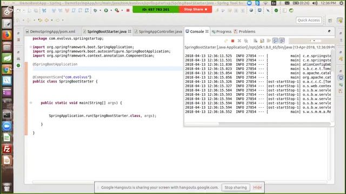346x194 pixels.
Task: Open the Spring Tool Suite leaf icon in dock
Action: tap(7, 58)
